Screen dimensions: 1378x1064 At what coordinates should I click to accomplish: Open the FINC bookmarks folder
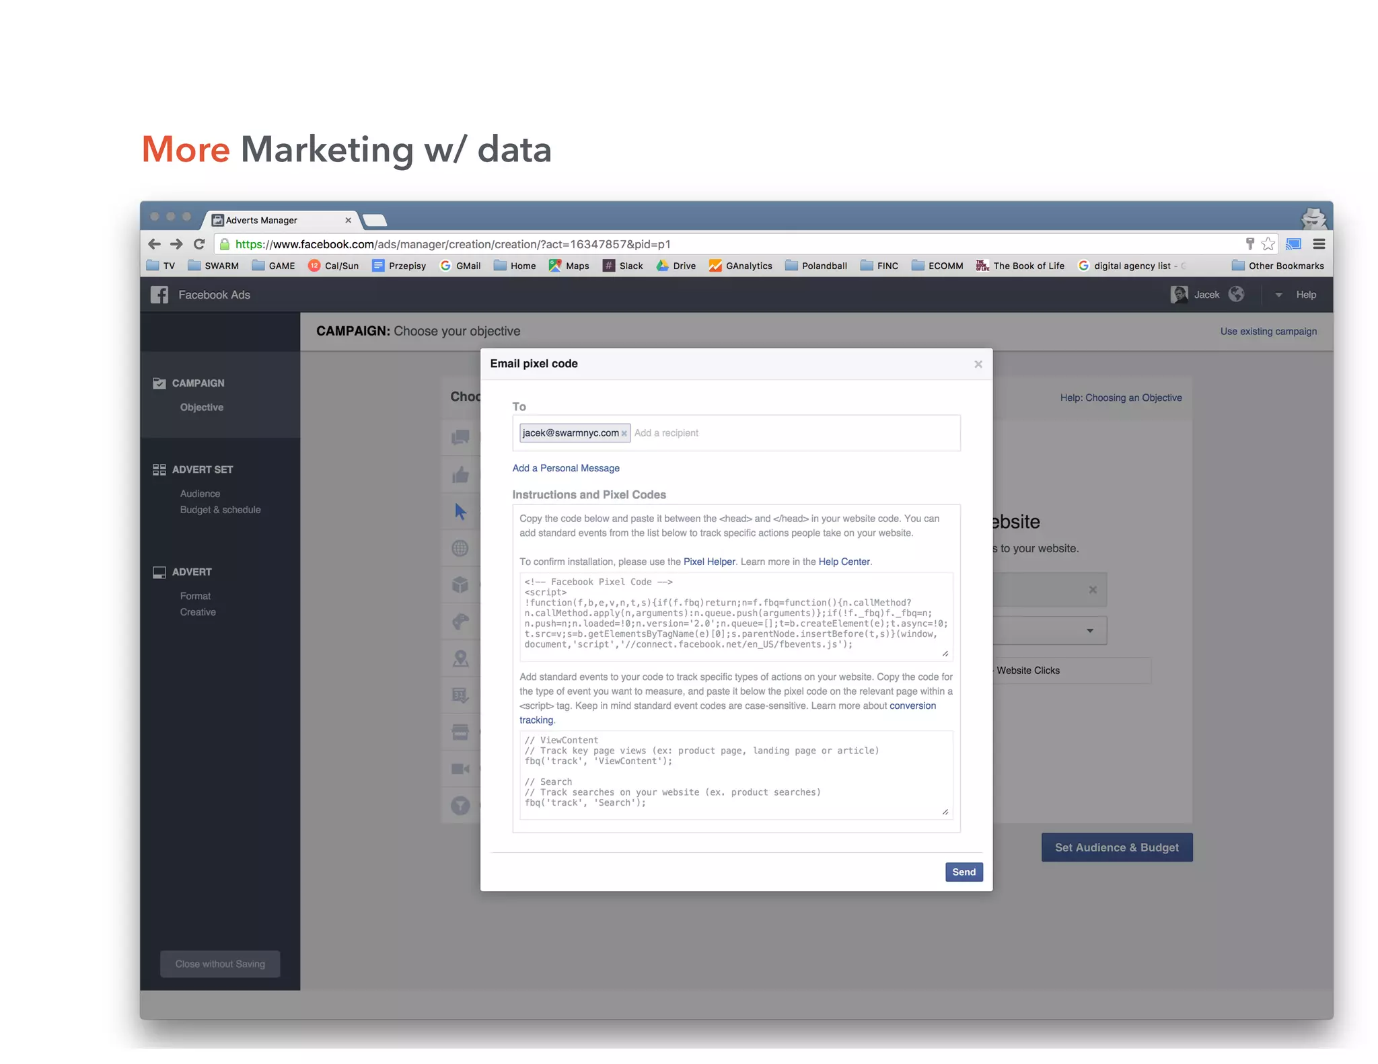point(879,266)
